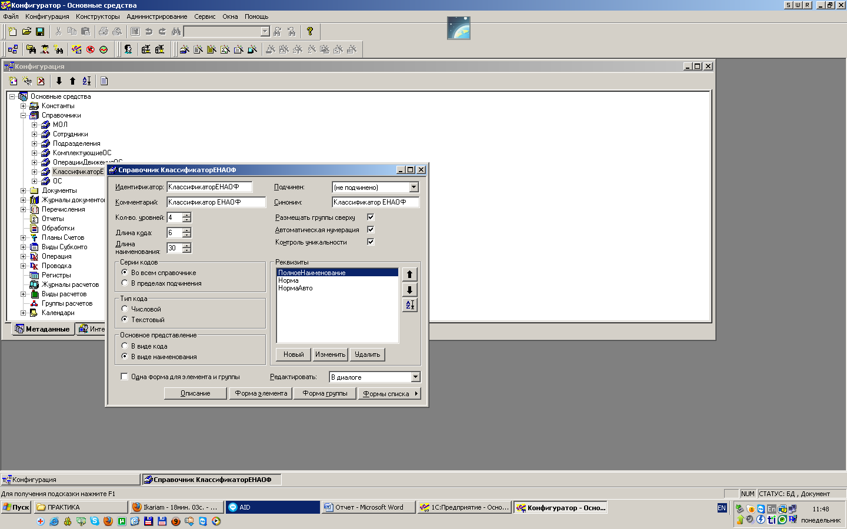Open the Помощь menu
The height and width of the screenshot is (529, 847).
256,16
